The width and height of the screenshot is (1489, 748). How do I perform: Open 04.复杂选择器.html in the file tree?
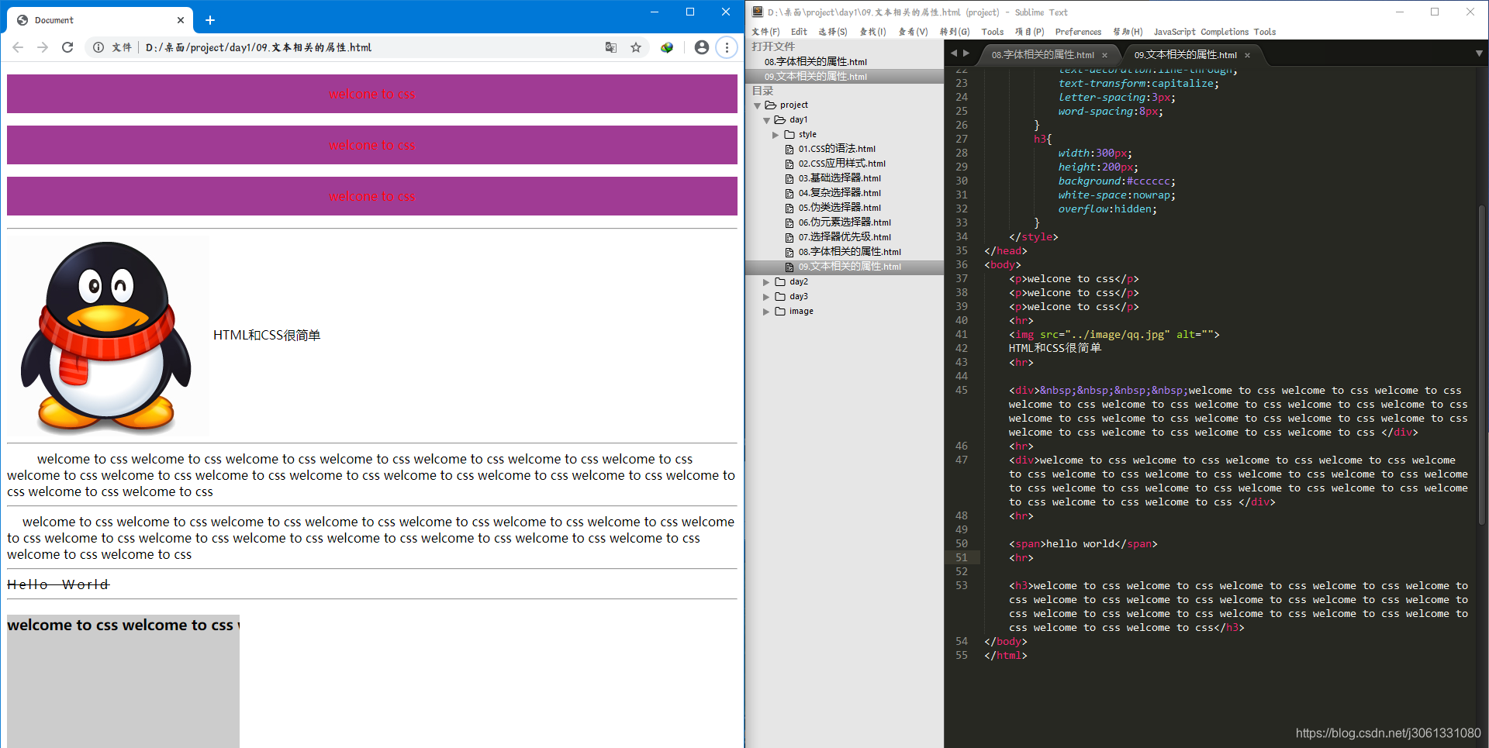point(840,193)
